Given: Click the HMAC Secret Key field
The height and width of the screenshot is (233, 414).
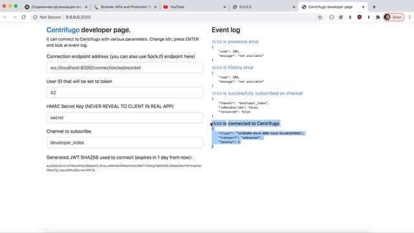Looking at the screenshot, I should (x=125, y=118).
